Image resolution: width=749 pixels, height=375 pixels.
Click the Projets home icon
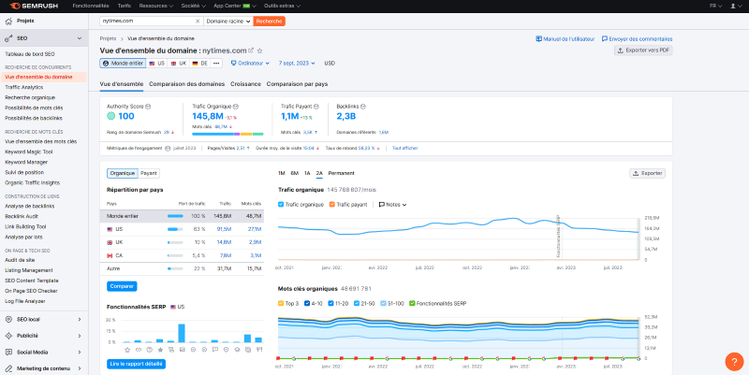(8, 21)
